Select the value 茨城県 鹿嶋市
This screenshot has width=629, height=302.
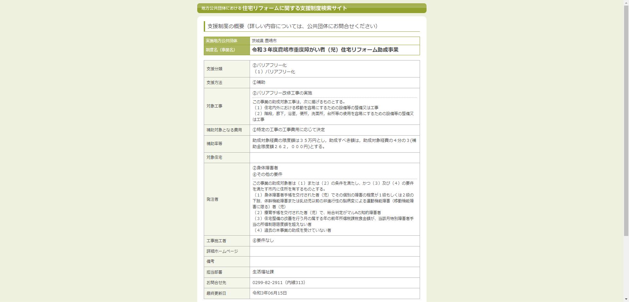[264, 41]
